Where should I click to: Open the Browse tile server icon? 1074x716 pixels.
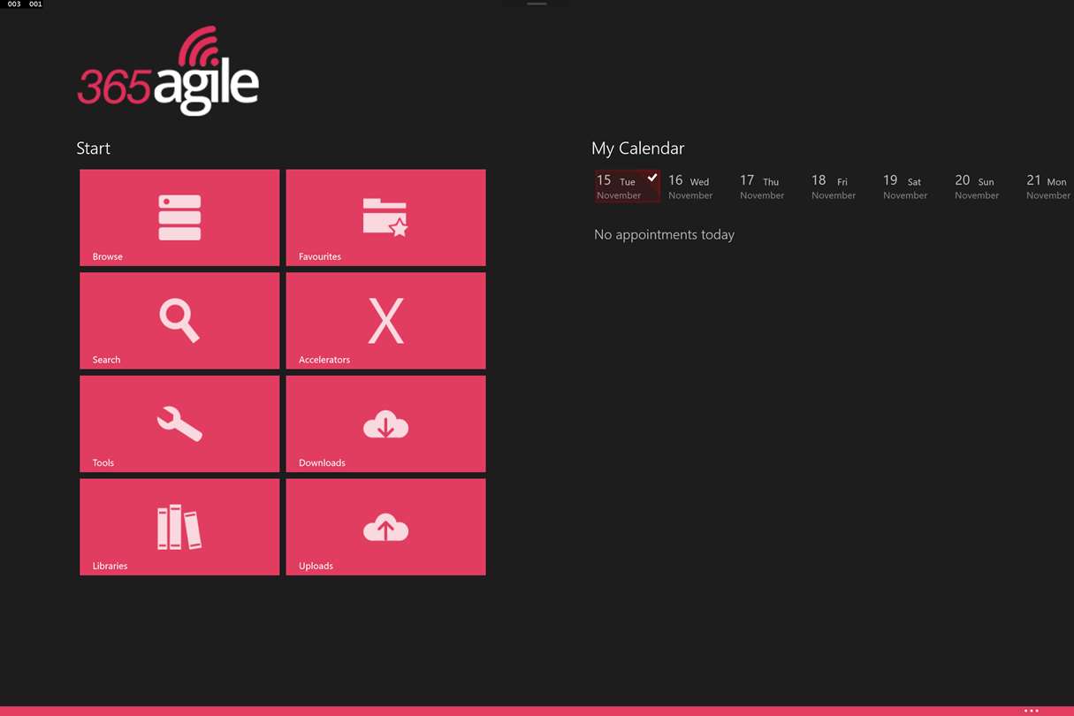pos(179,217)
